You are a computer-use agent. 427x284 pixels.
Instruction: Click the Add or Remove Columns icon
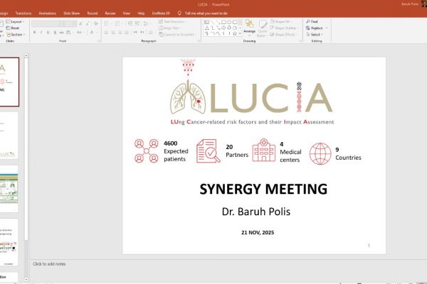151,33
